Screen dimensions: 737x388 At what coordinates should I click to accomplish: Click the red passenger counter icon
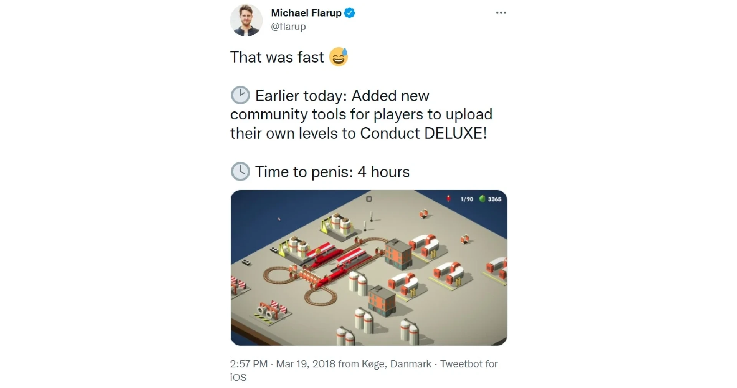coord(448,199)
